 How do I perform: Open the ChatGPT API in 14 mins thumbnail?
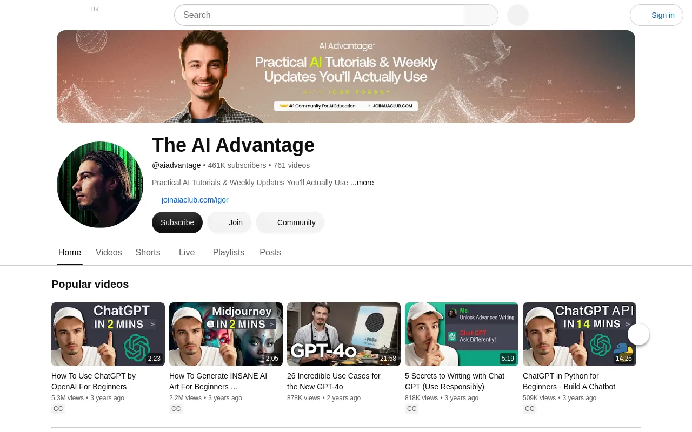click(x=580, y=334)
